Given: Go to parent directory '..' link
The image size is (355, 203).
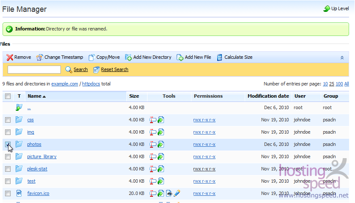Looking at the screenshot, I should point(29,108).
